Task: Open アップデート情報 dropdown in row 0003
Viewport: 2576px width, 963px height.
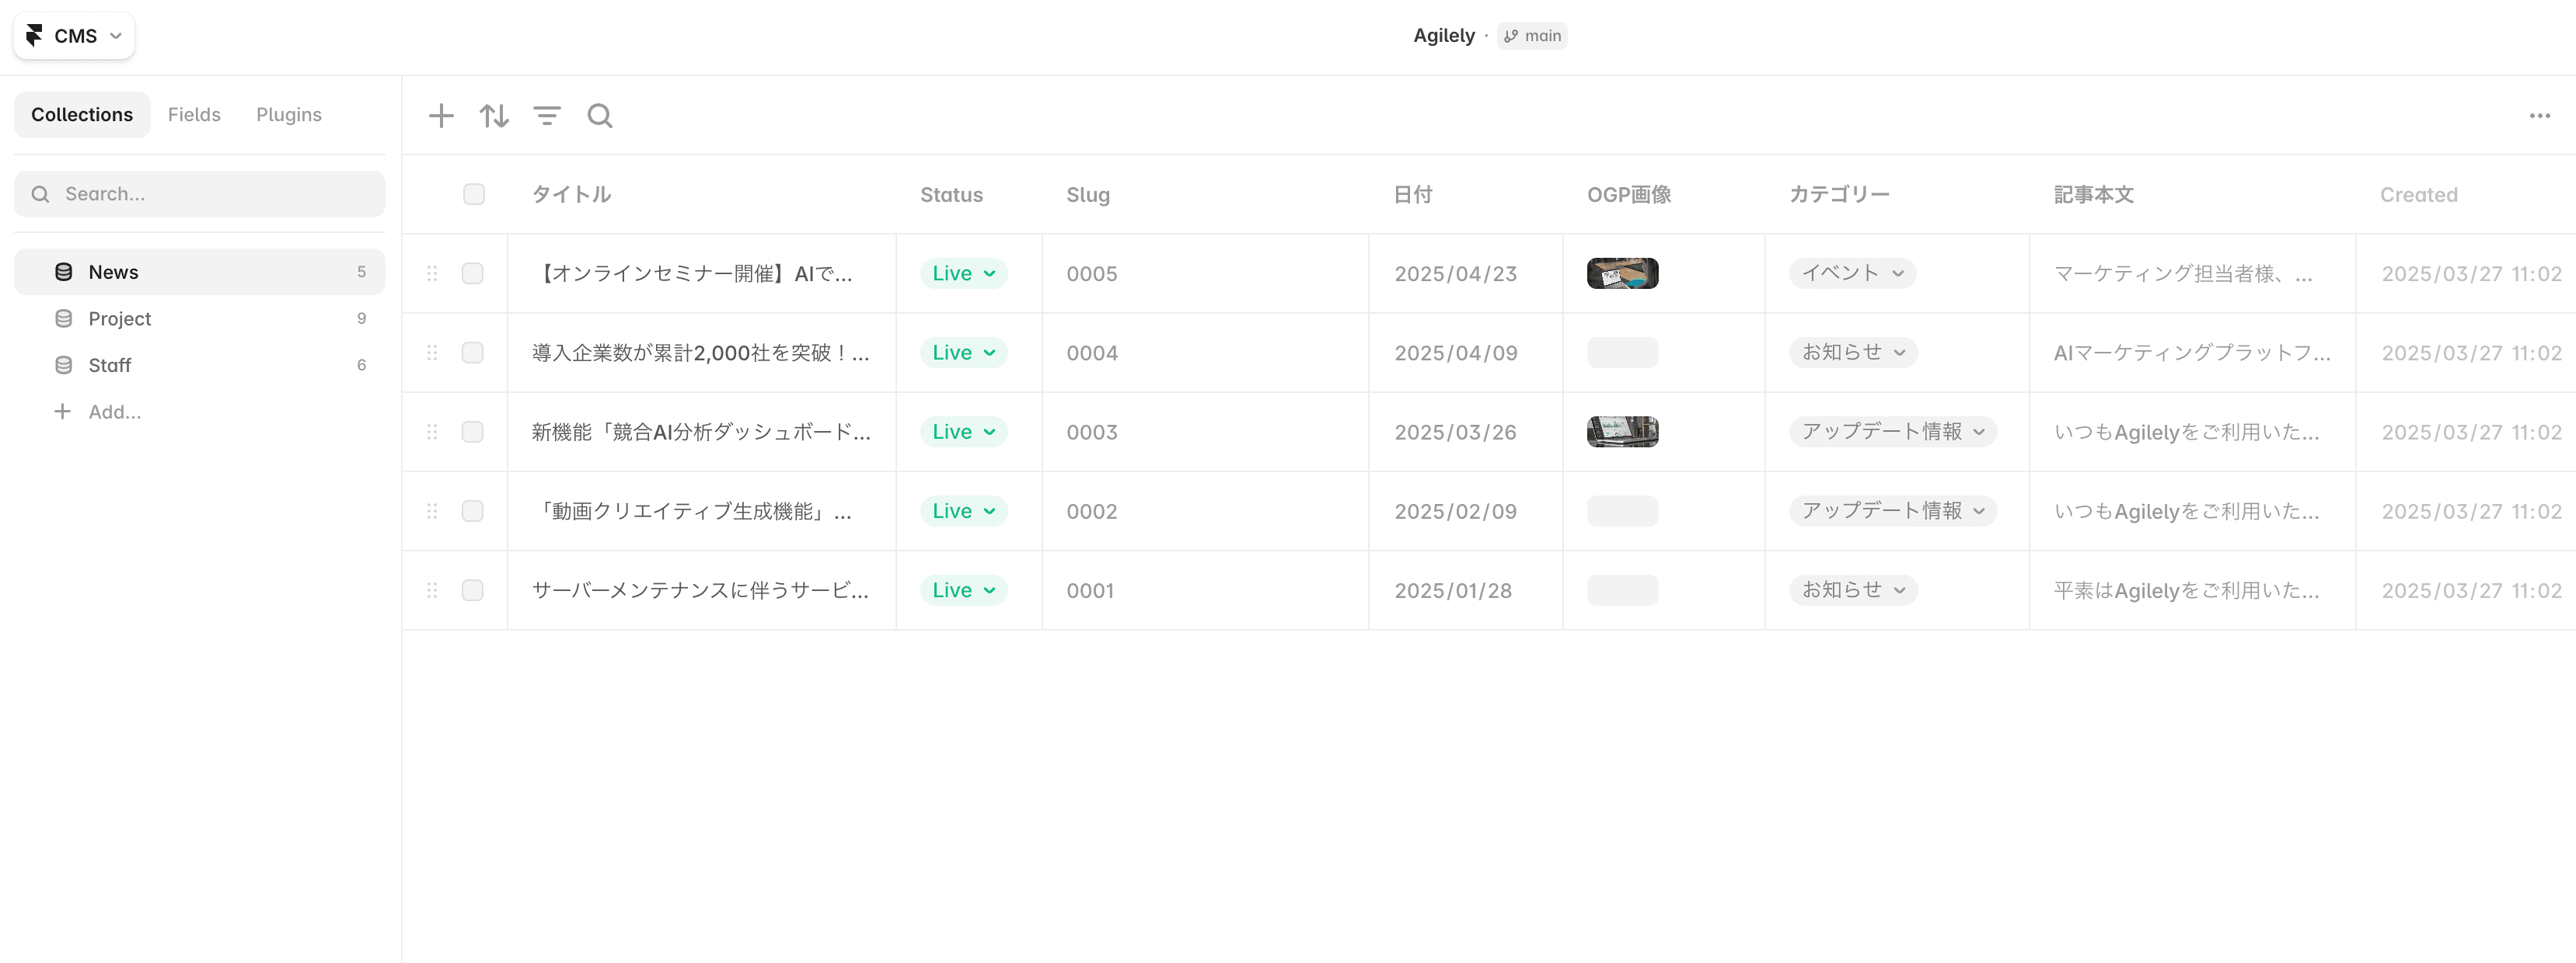Action: [x=1893, y=432]
